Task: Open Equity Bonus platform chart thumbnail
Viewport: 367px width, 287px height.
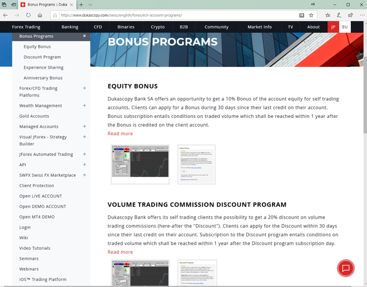Action: 140,164
